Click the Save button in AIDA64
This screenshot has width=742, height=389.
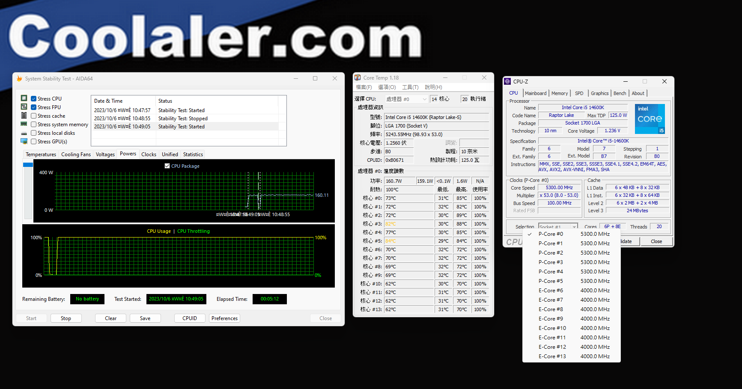coord(145,318)
